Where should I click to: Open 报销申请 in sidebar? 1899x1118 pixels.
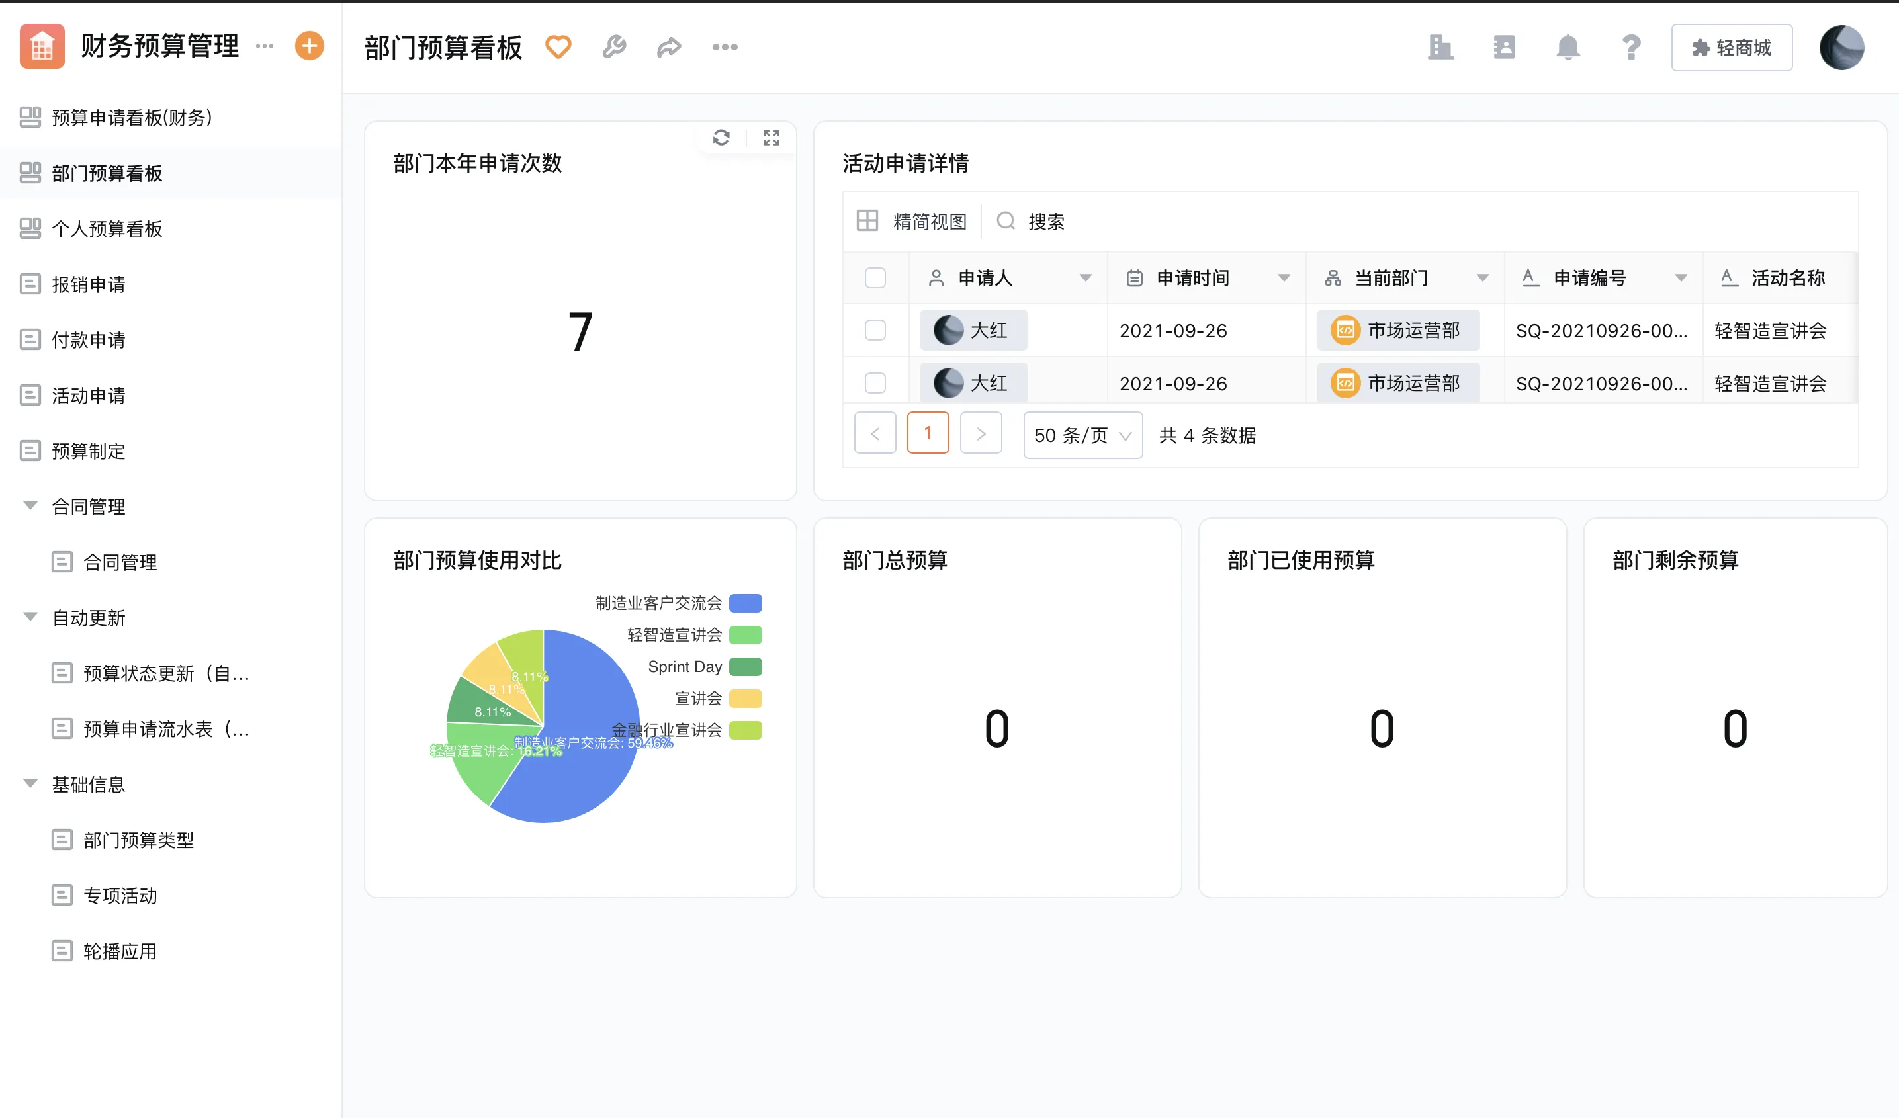(x=88, y=284)
